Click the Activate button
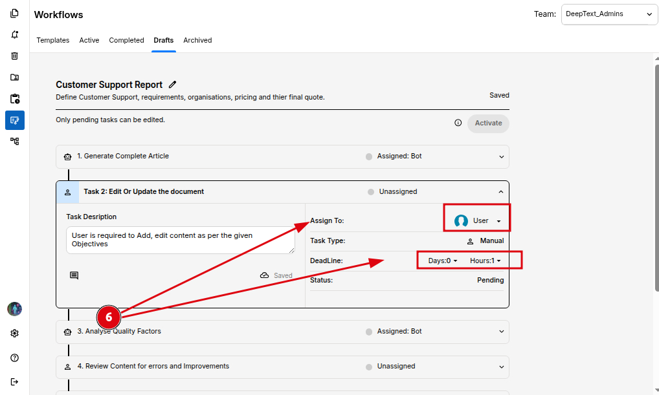This screenshot has width=659, height=395. pyautogui.click(x=488, y=123)
